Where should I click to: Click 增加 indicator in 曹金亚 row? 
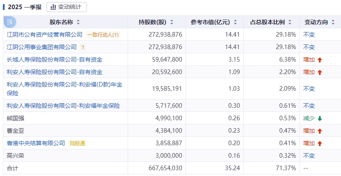click(312, 131)
